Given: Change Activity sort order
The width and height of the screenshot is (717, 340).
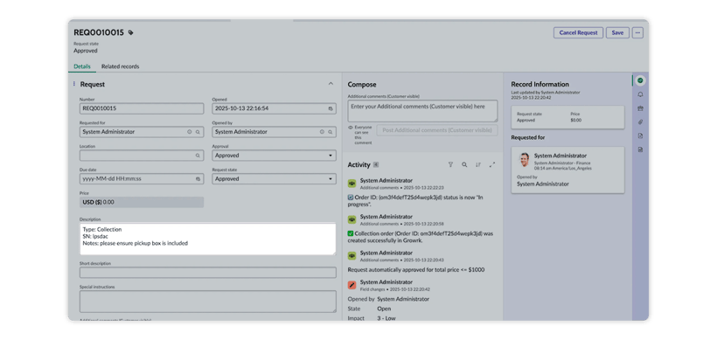Looking at the screenshot, I should [478, 164].
